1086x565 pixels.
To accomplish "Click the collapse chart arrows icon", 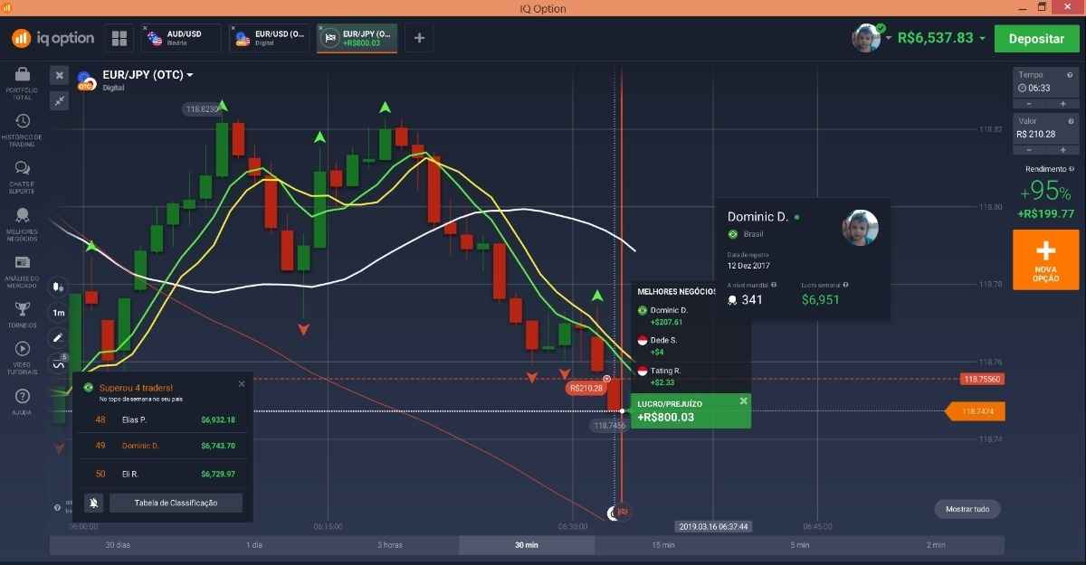I will (60, 100).
